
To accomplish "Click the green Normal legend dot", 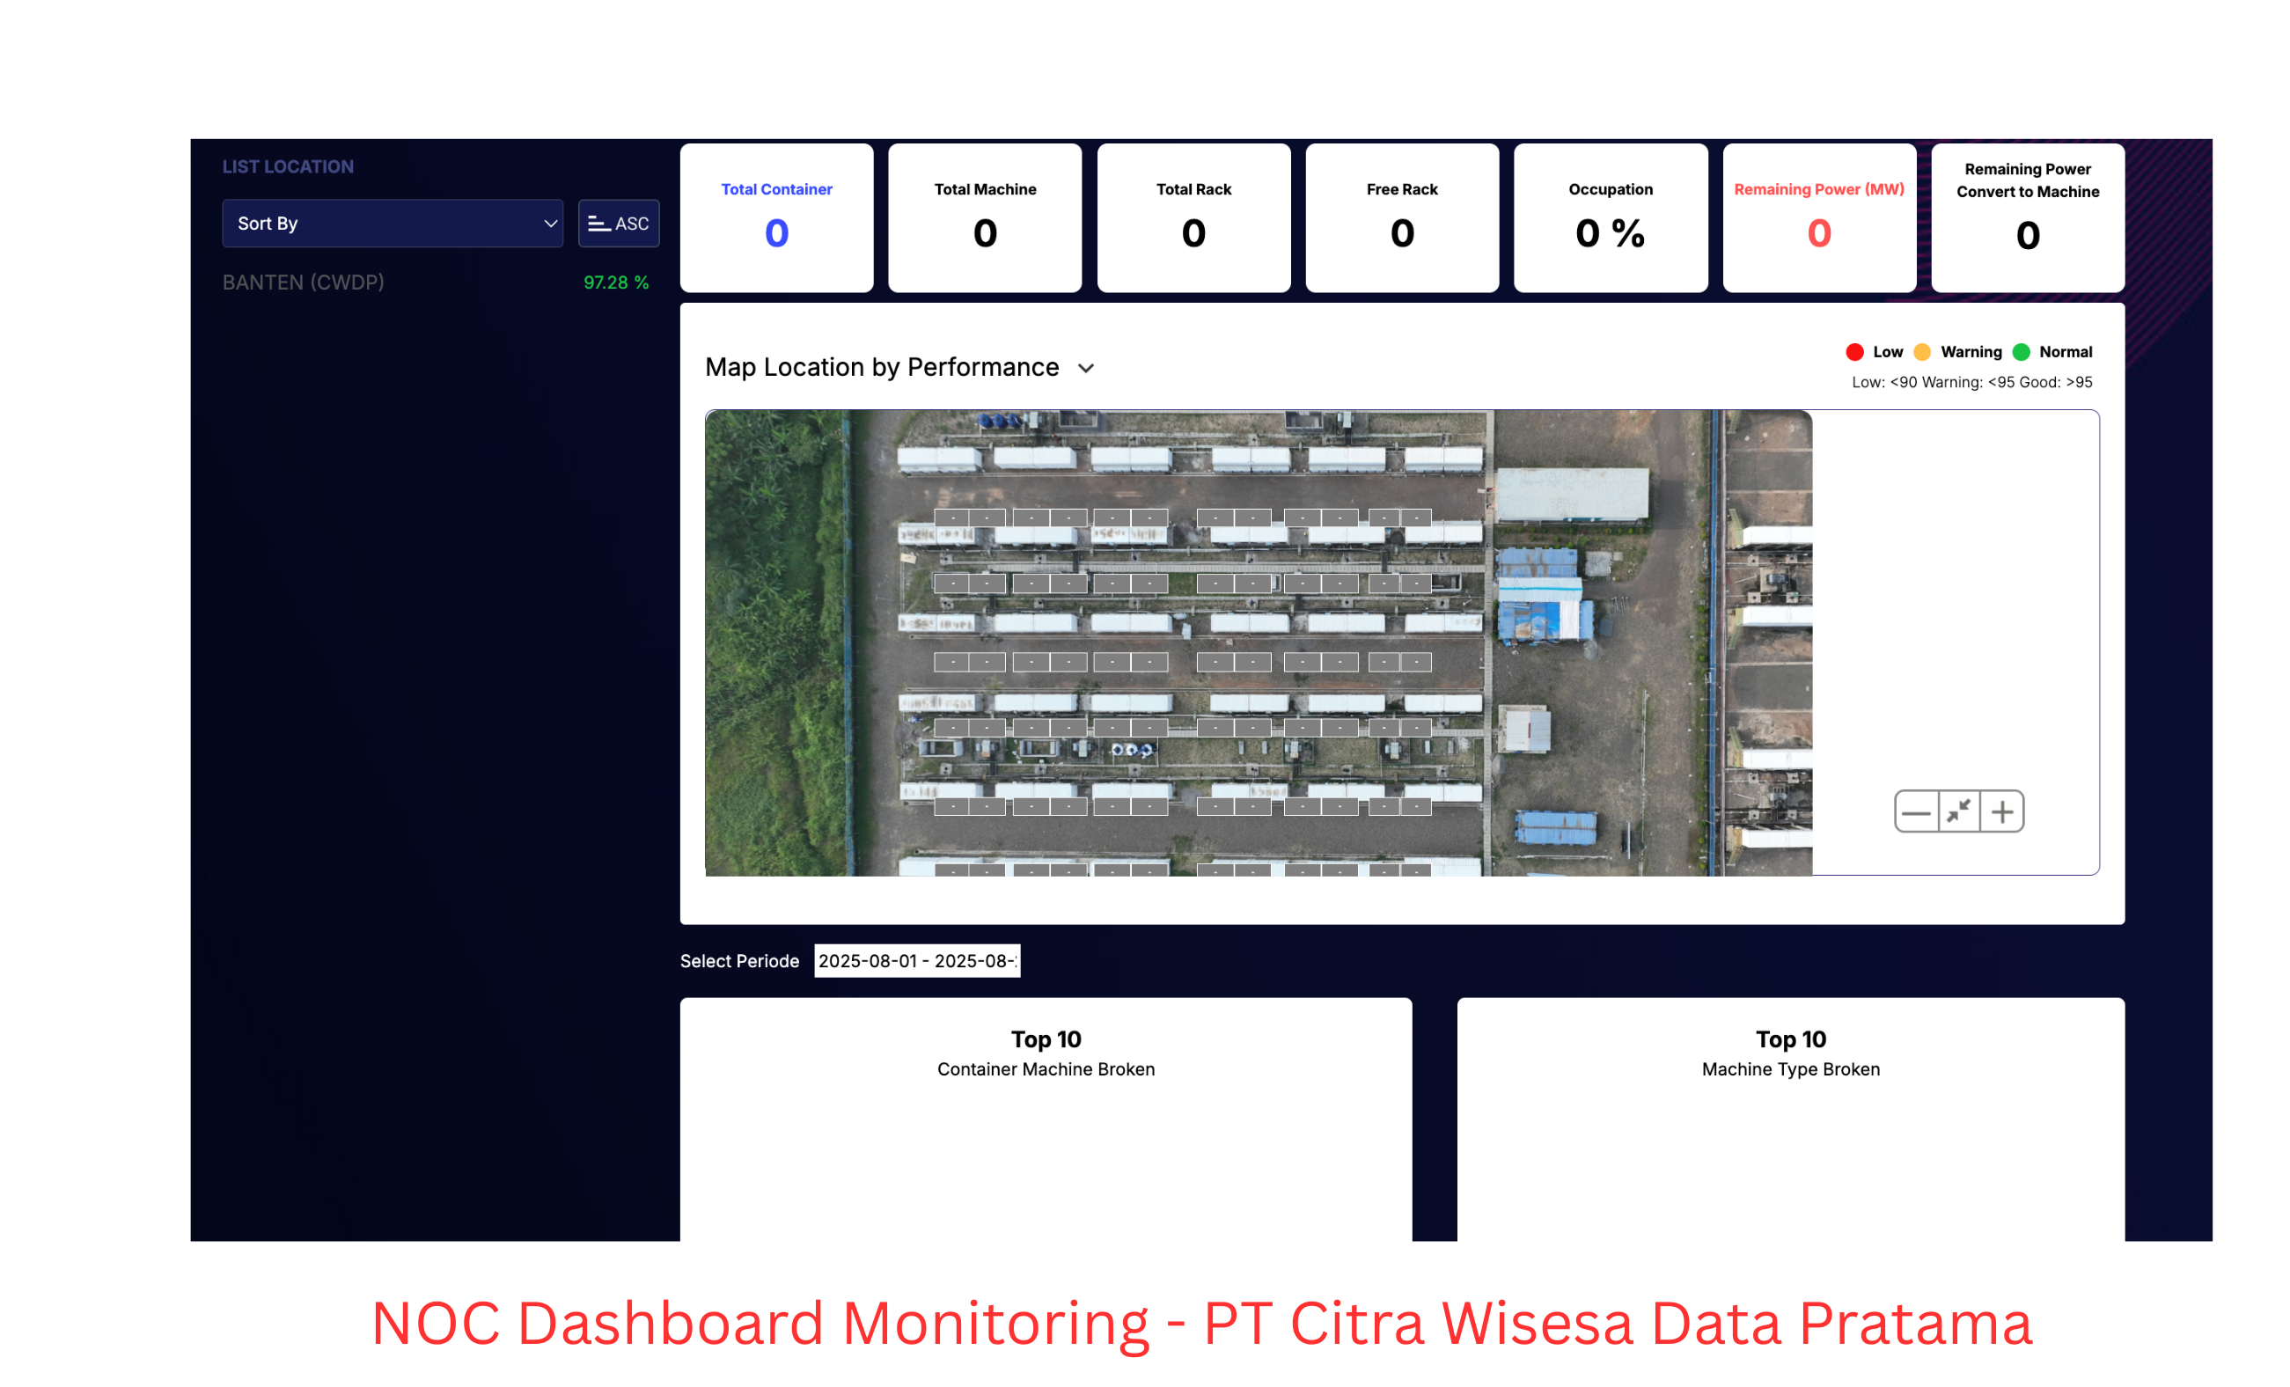I will [x=2021, y=351].
